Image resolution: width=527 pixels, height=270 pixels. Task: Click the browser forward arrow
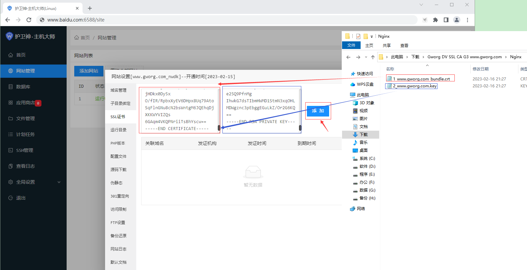click(x=18, y=20)
